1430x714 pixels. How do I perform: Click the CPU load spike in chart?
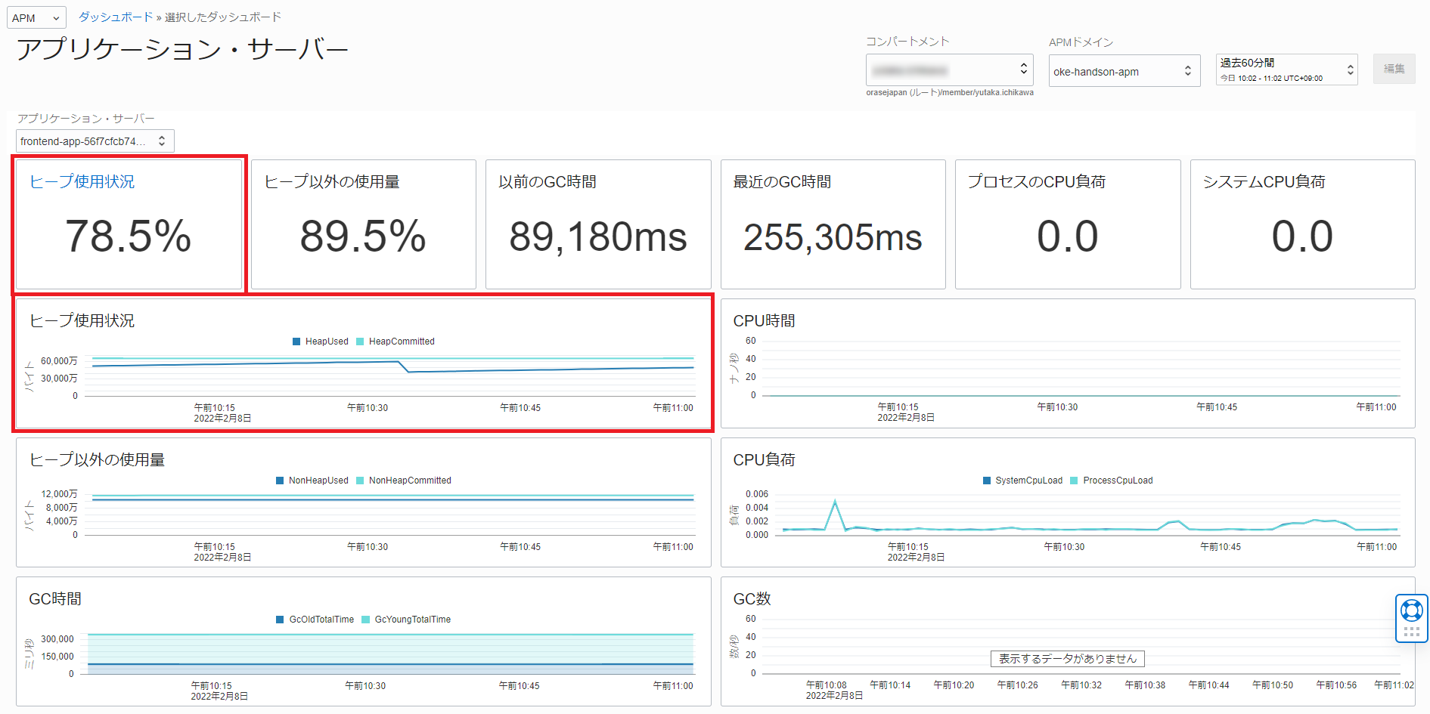click(835, 502)
